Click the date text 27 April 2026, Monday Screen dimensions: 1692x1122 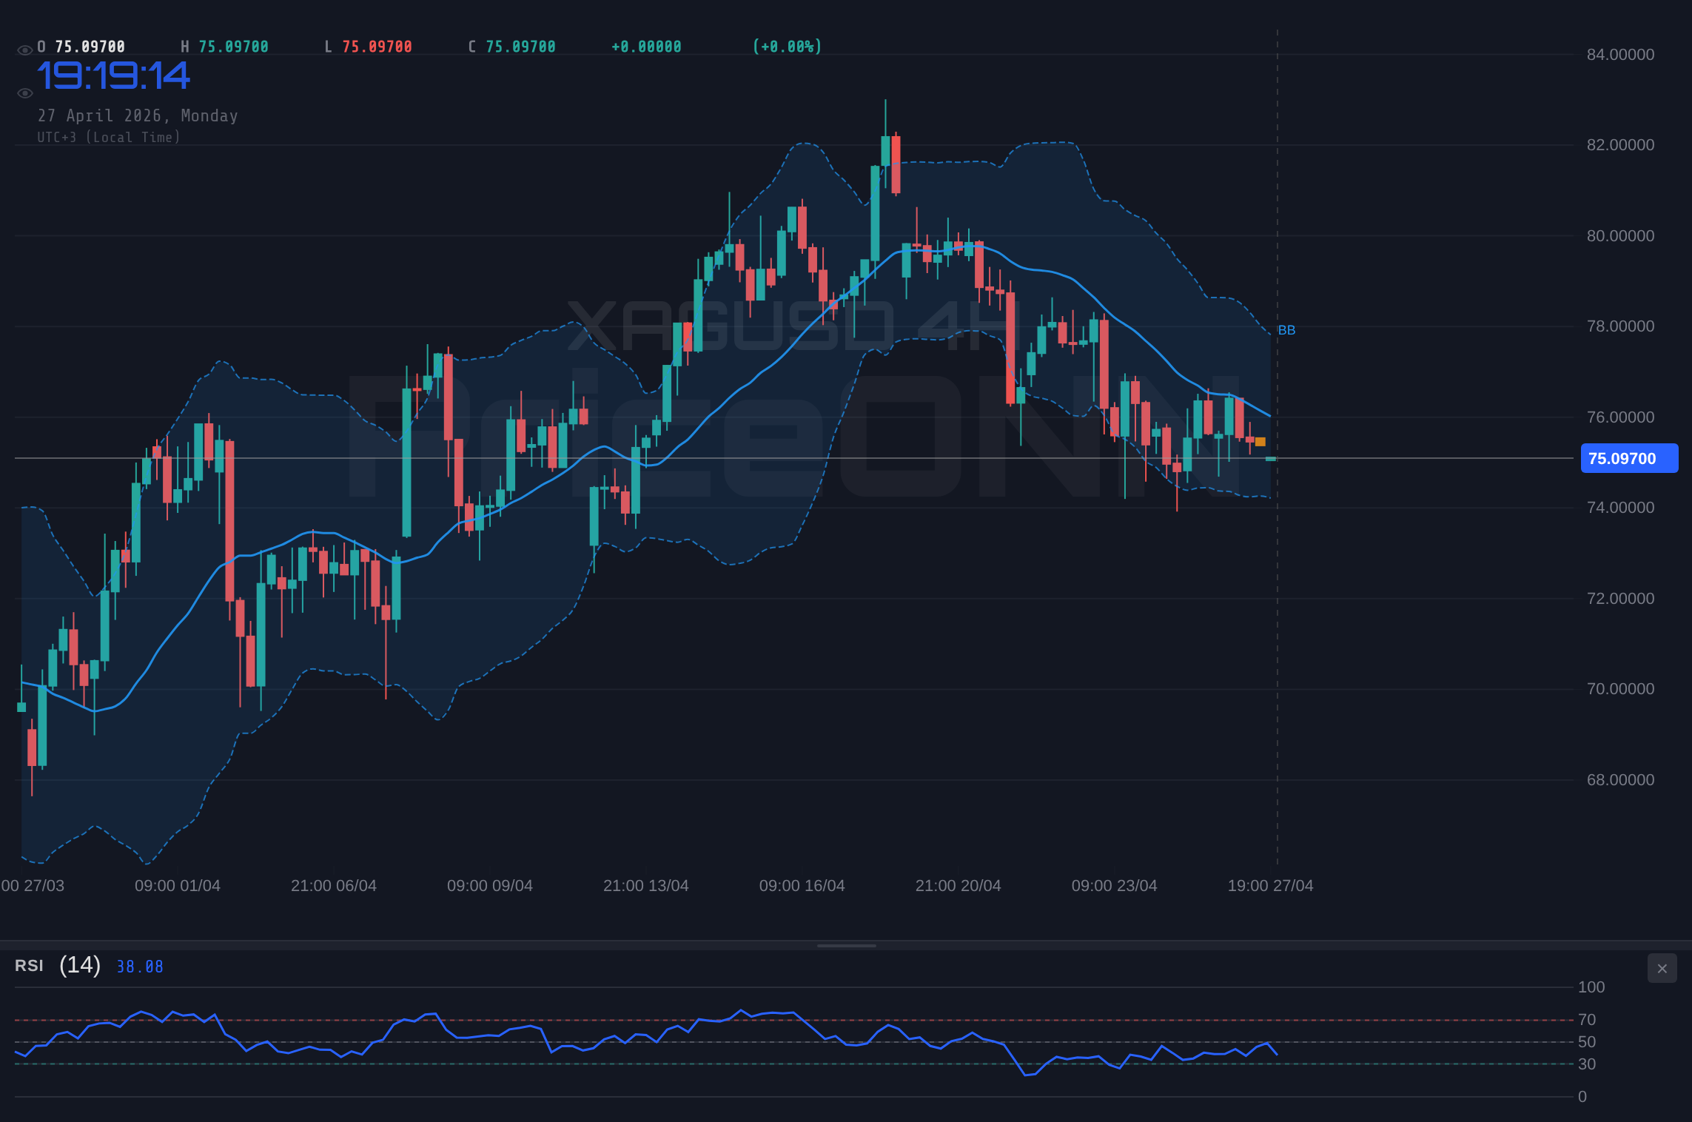[x=138, y=115]
